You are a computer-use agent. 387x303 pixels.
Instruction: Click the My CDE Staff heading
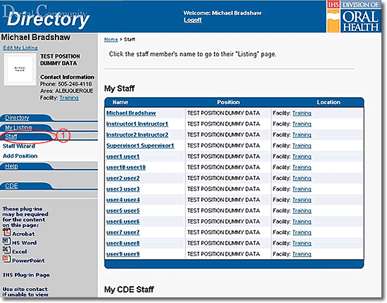tap(129, 289)
